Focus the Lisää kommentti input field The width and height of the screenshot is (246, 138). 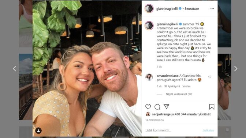pyautogui.click(x=172, y=130)
